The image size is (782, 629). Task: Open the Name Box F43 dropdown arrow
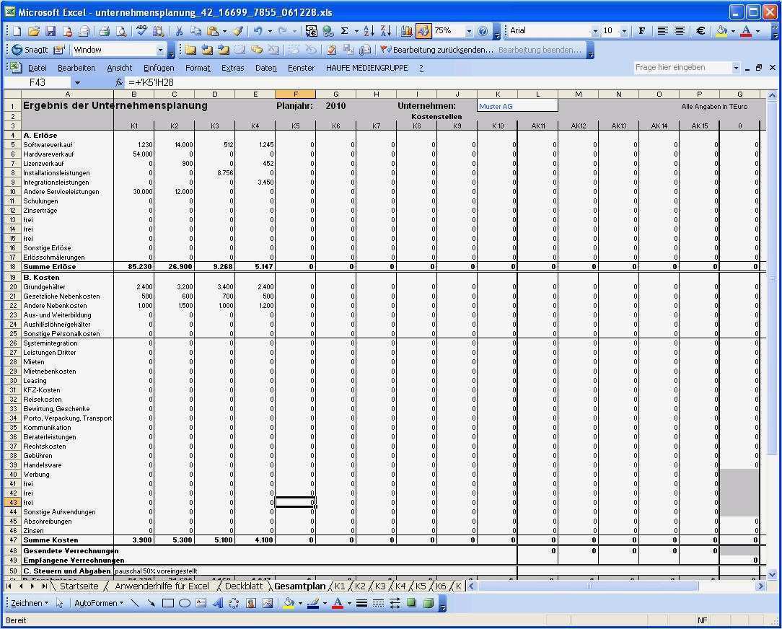click(77, 82)
